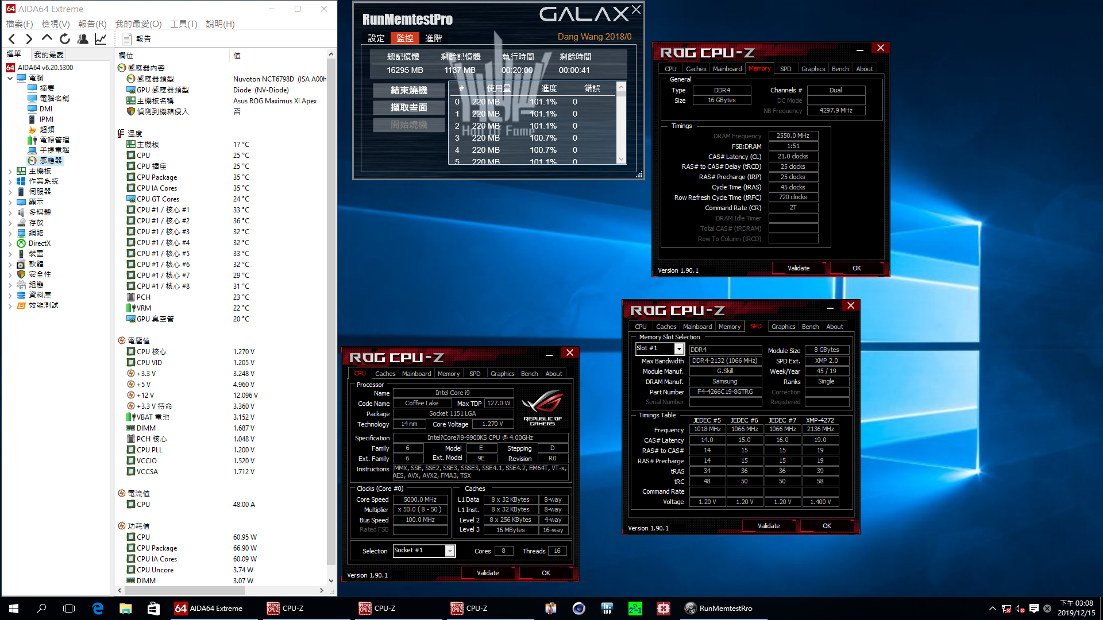Switch to RunMemtestRro taskbar button
Screen dimensions: 1103x620
(723, 609)
